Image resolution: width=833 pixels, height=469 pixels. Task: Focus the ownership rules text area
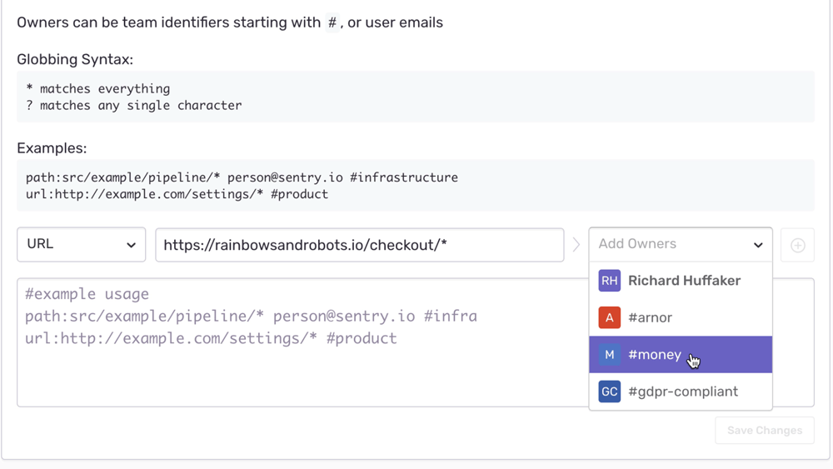click(x=300, y=367)
